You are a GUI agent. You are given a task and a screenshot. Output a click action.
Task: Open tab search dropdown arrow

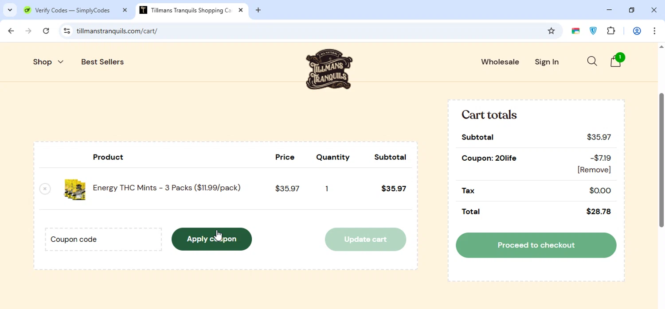click(x=10, y=10)
